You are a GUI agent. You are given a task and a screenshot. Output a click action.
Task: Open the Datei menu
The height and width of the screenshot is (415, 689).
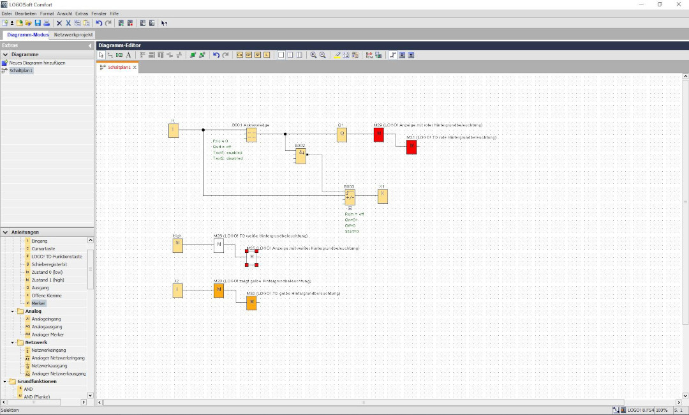click(x=6, y=13)
